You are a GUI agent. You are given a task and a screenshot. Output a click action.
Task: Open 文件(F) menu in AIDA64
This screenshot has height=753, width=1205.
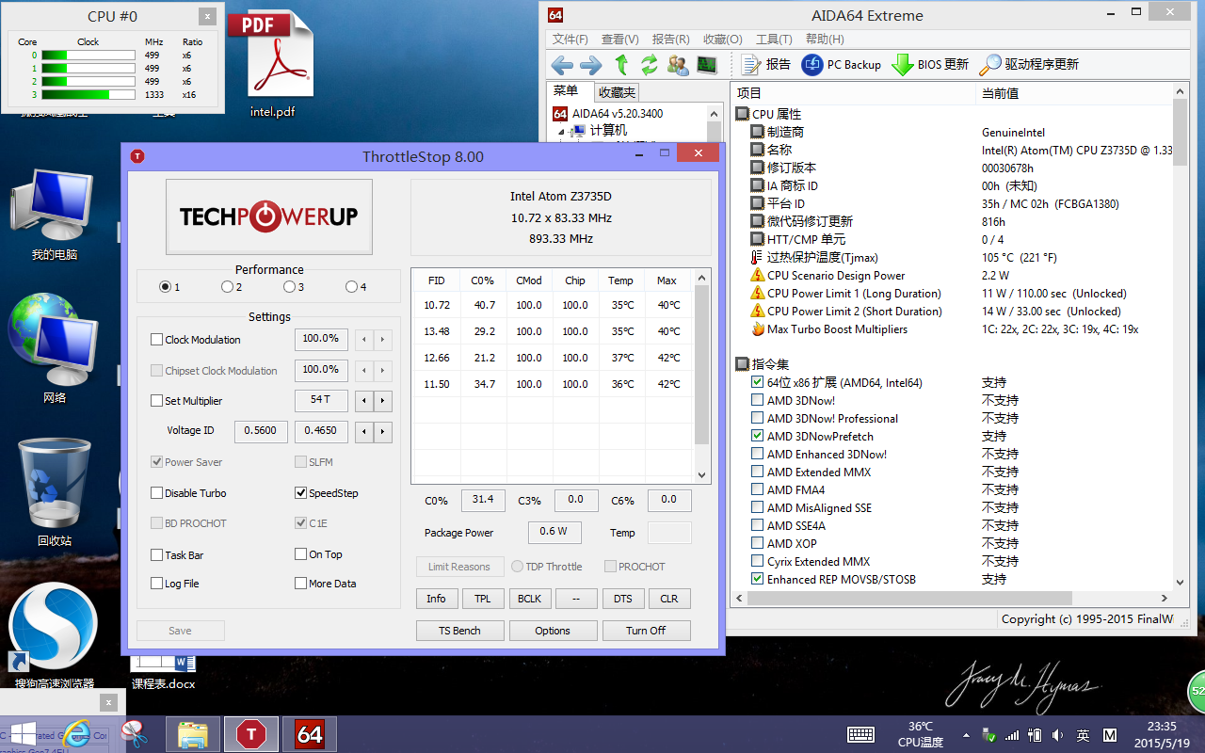tap(570, 40)
